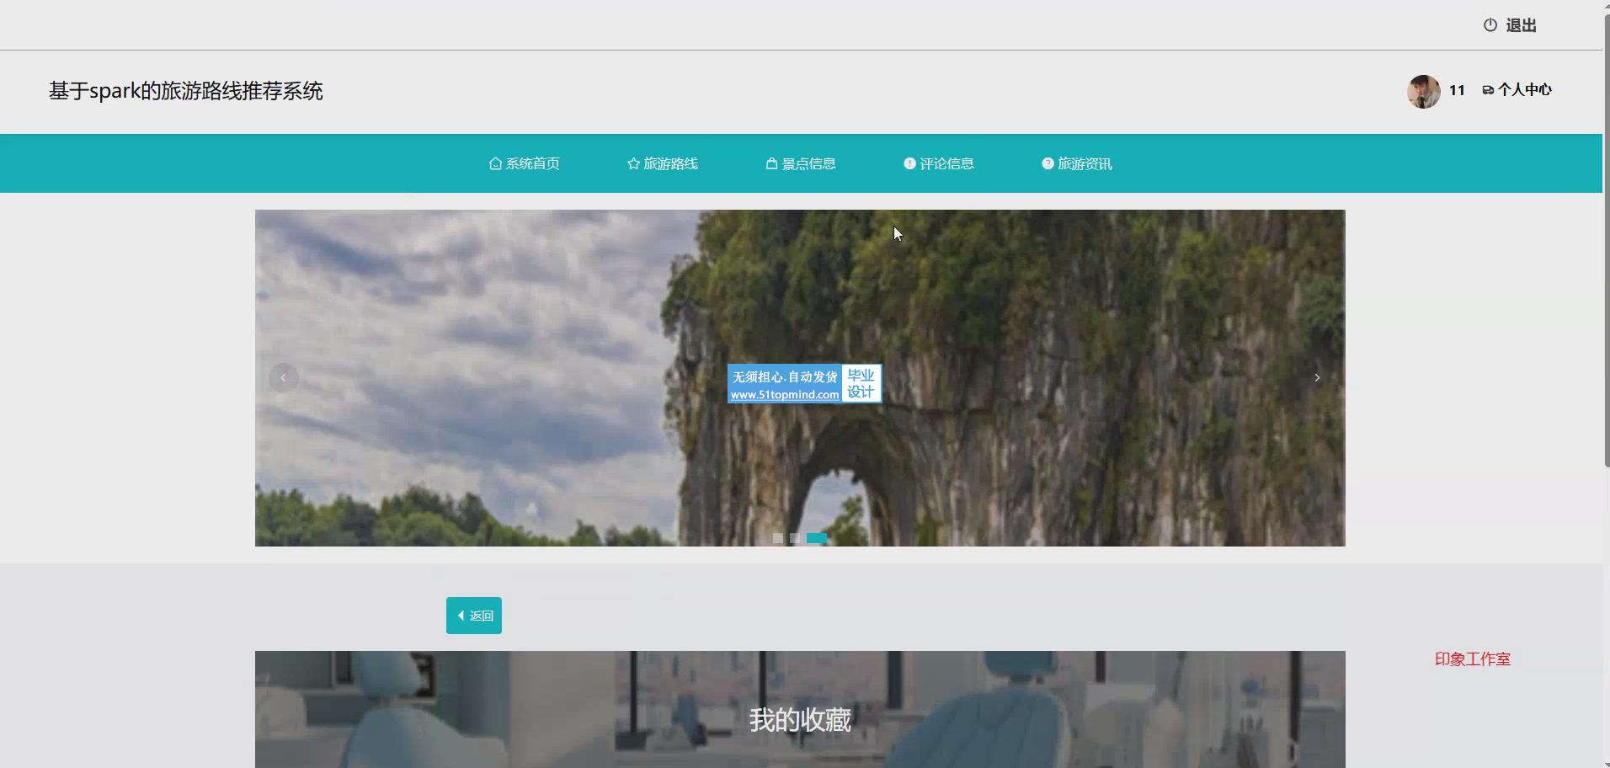1610x768 pixels.
Task: Open 个人中心 personal center
Action: (x=1517, y=90)
